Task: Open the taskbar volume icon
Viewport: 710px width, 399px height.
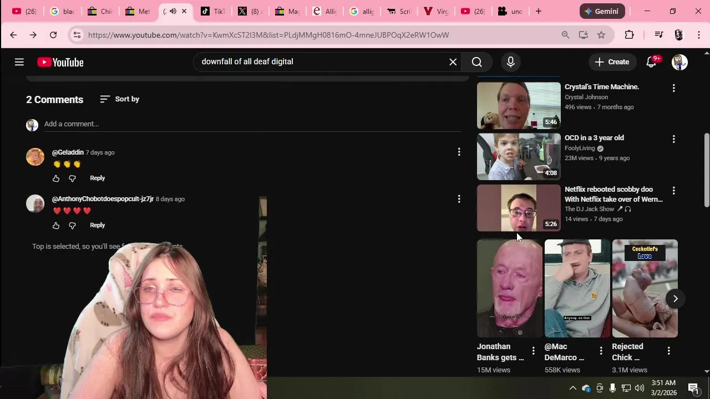Action: [x=640, y=388]
